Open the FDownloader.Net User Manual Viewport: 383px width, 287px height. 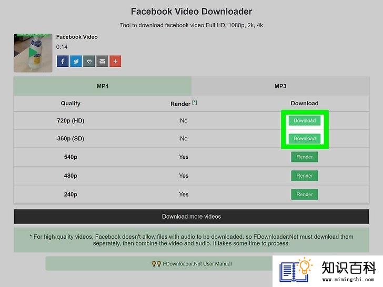tap(191, 263)
